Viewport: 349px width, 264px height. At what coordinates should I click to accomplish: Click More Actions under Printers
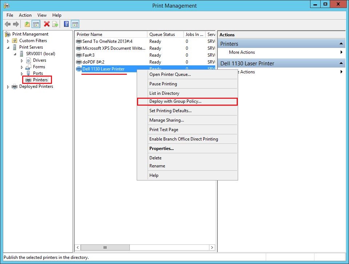[242, 52]
